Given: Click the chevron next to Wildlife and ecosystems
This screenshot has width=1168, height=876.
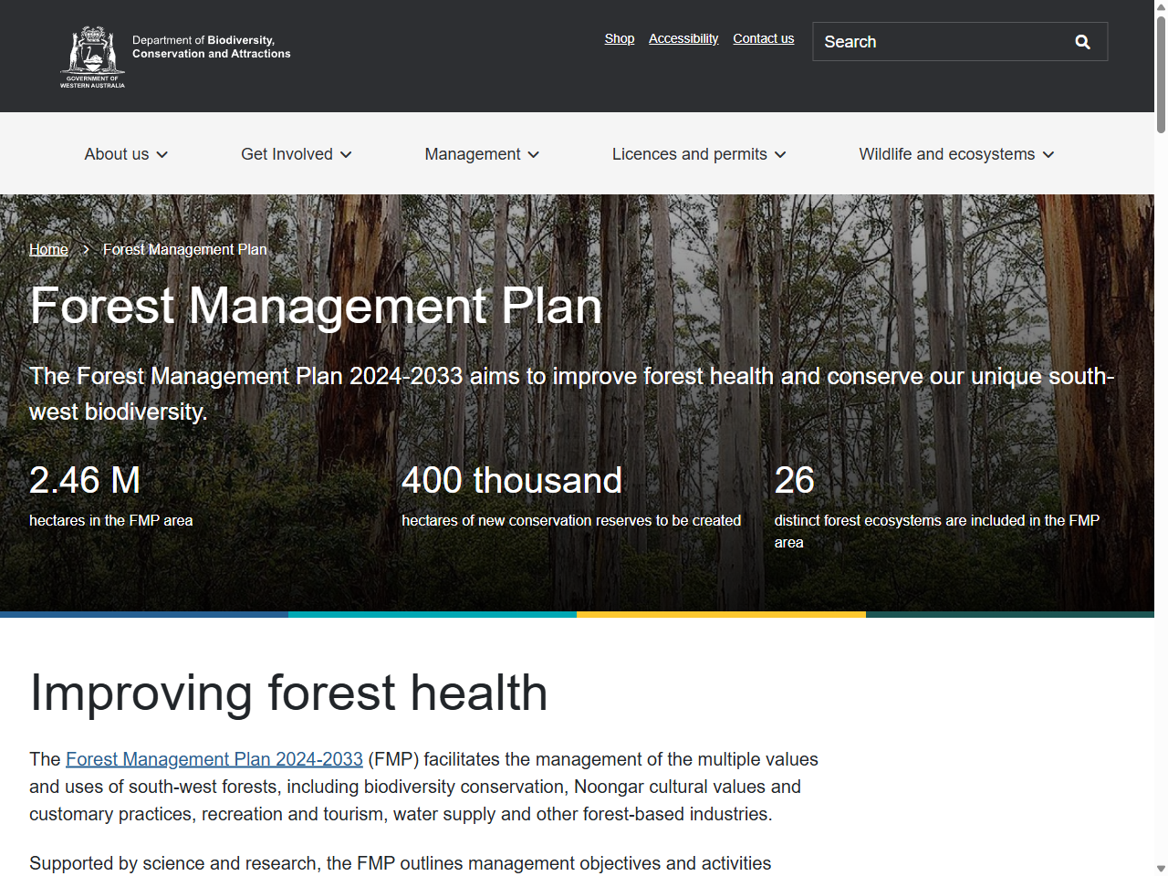Looking at the screenshot, I should tap(1048, 154).
